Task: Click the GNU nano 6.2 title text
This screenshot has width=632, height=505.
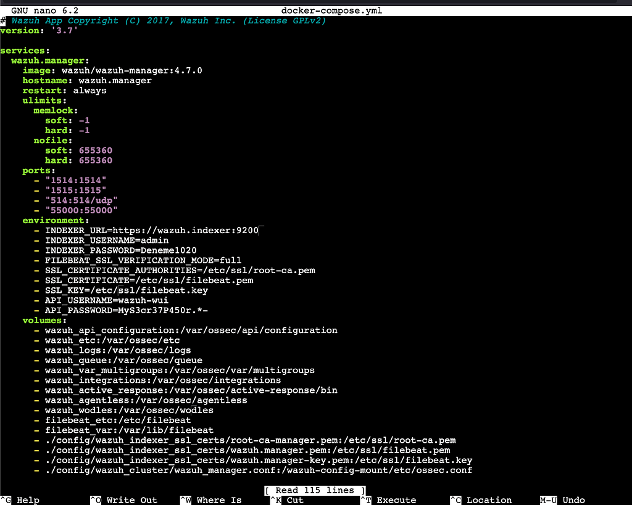Action: point(44,11)
